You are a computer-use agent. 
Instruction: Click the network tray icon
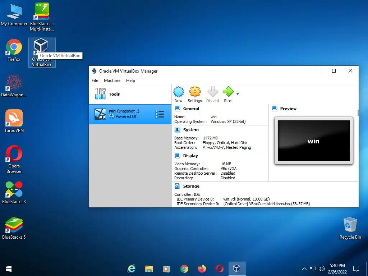tap(313, 269)
